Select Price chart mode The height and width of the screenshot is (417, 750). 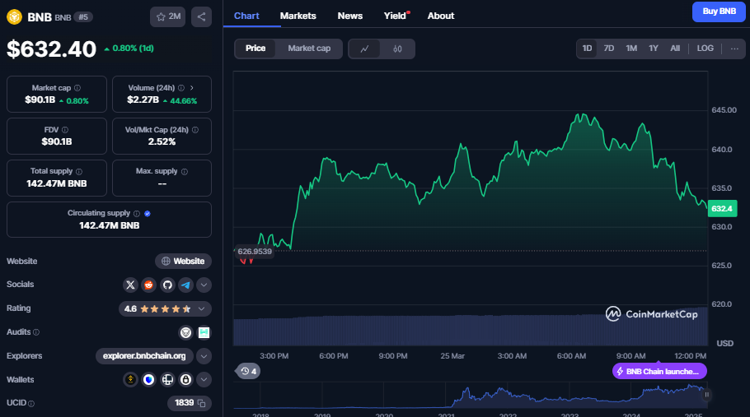(x=255, y=49)
